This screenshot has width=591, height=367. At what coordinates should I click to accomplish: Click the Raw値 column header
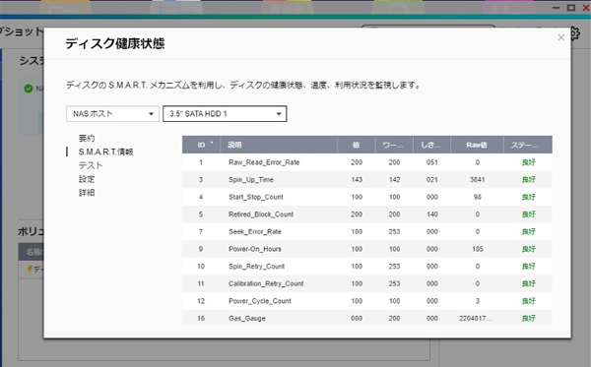(x=477, y=145)
